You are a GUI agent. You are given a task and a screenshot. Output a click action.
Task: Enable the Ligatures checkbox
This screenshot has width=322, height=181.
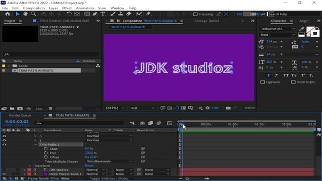tap(263, 82)
